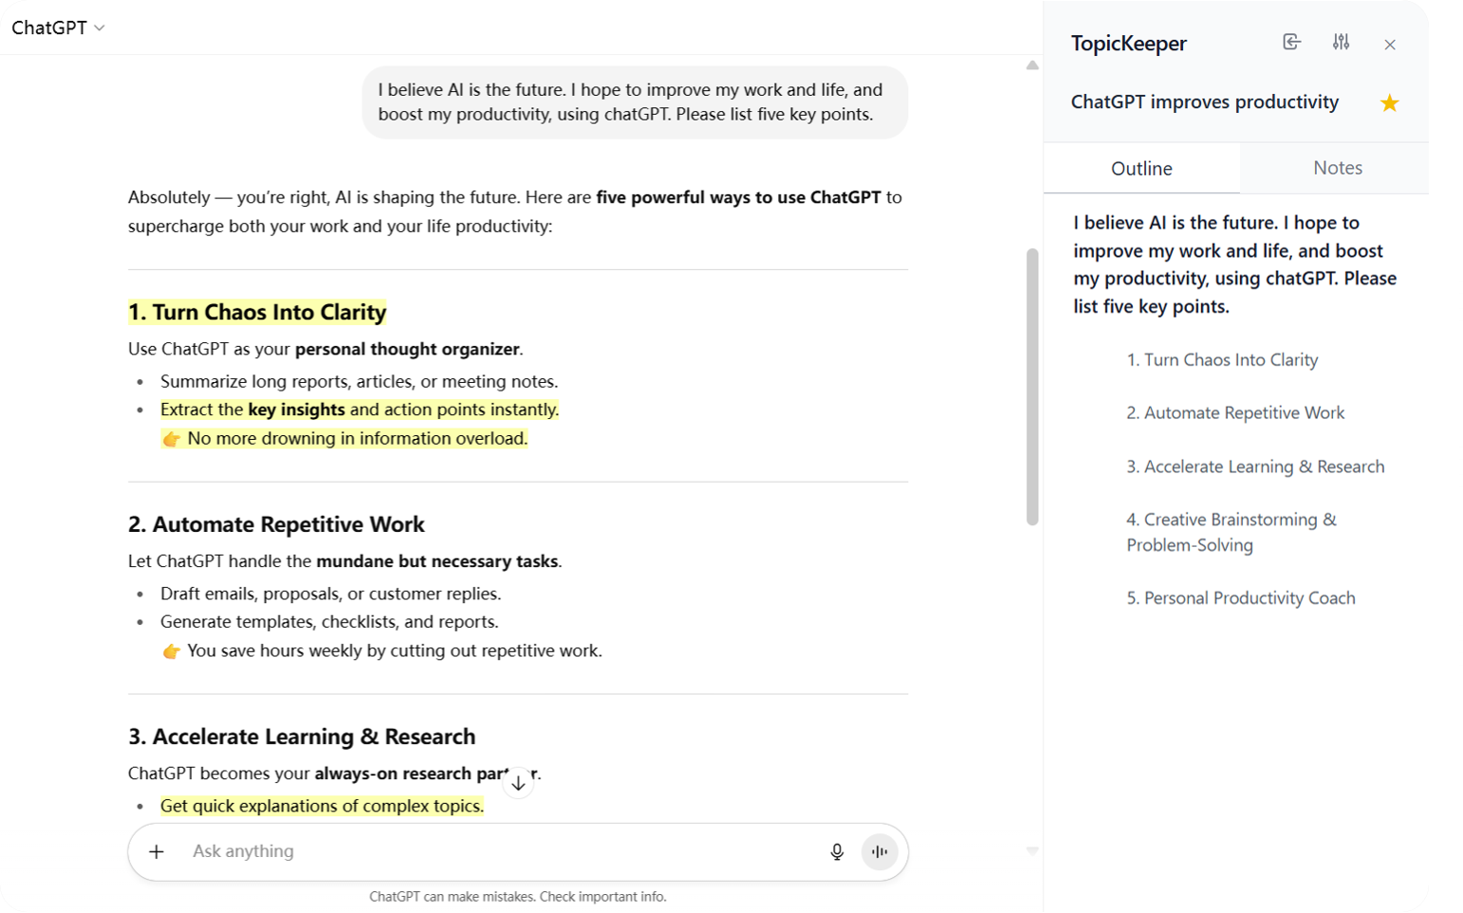Click the highlighted 'Extract the key insights' bullet
The image size is (1463, 913).
[x=360, y=410]
